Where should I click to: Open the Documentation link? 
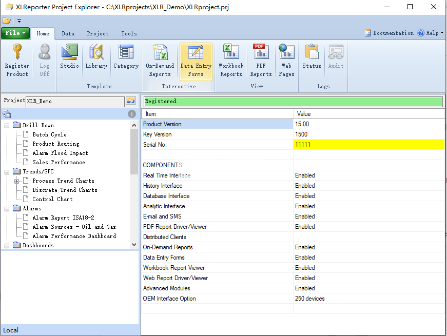coord(390,33)
